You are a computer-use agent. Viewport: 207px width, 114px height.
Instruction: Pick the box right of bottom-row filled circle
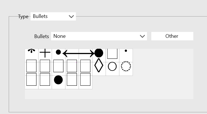72,80
